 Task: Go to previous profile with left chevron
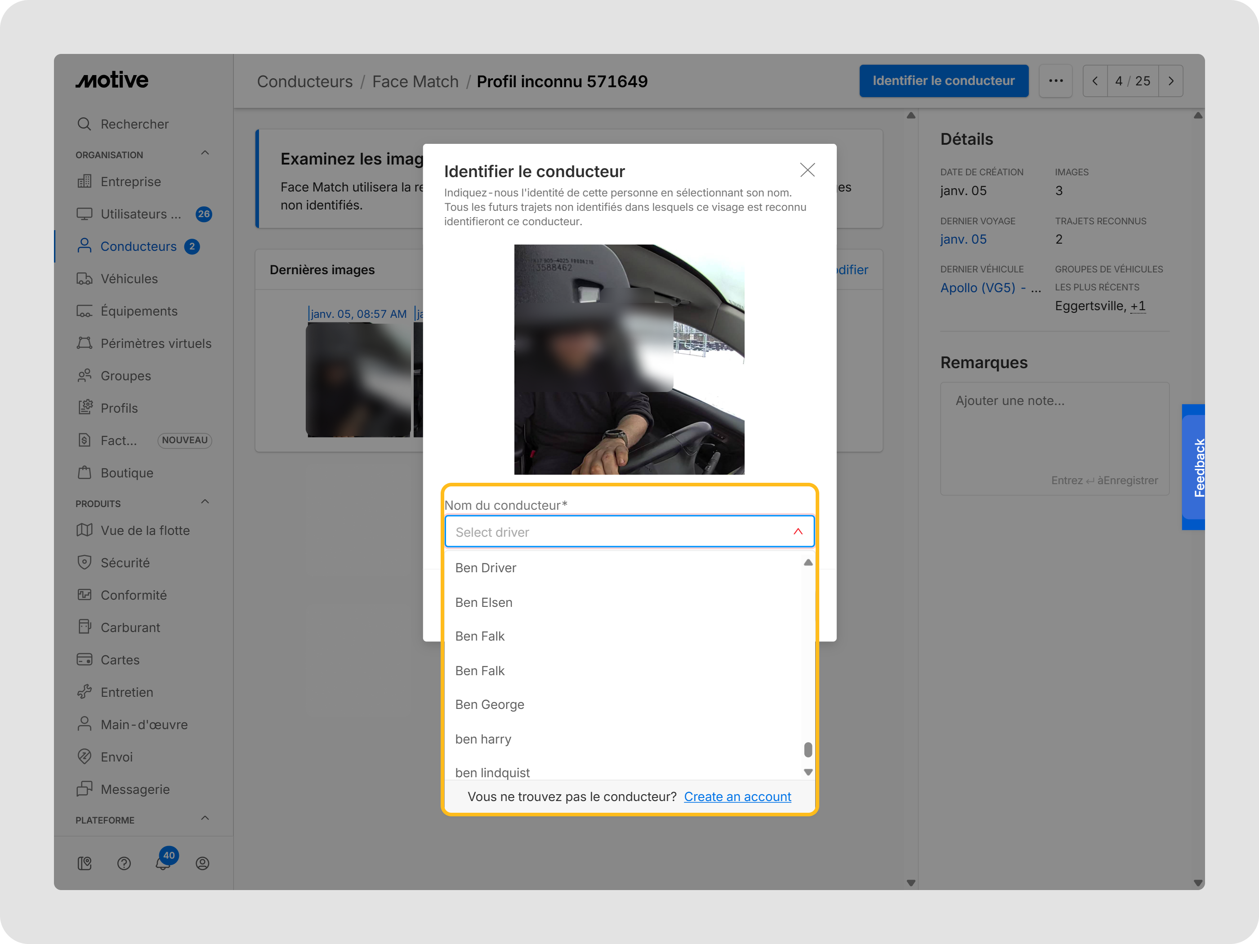[1095, 81]
